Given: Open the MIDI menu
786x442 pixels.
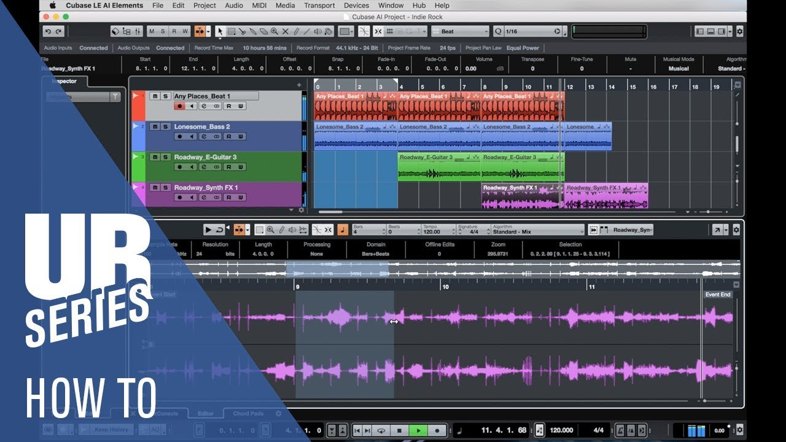Looking at the screenshot, I should tap(260, 6).
